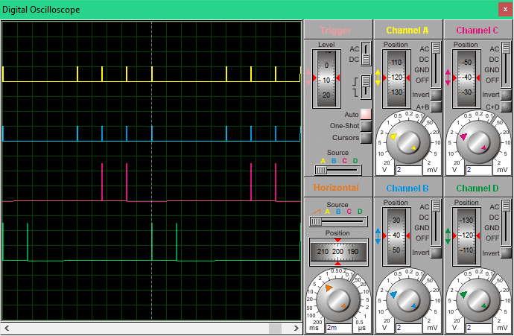Click Channel C volts/div value field

pos(478,170)
